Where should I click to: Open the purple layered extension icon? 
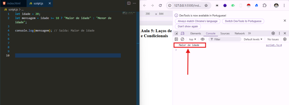coord(225,6)
